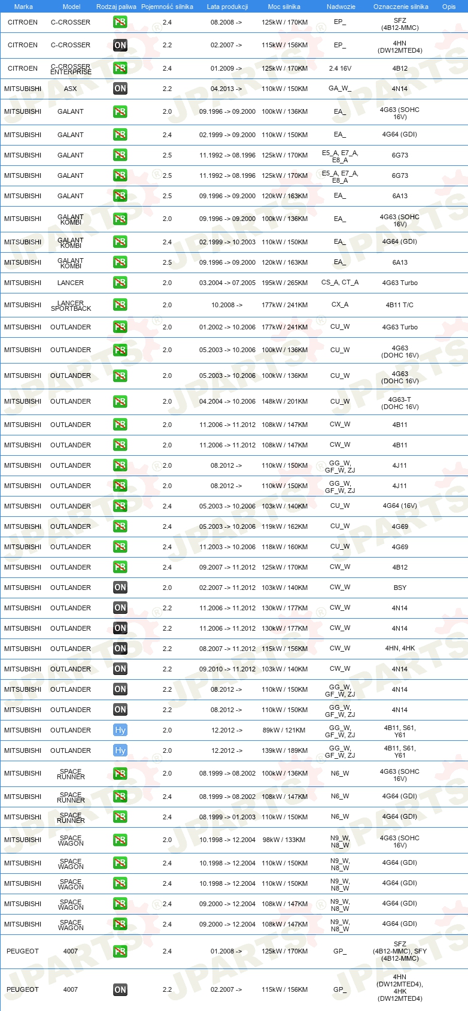Click diesel ON icon for Citroen C-Crosser 2.2
This screenshot has width=468, height=1011.
(x=120, y=45)
